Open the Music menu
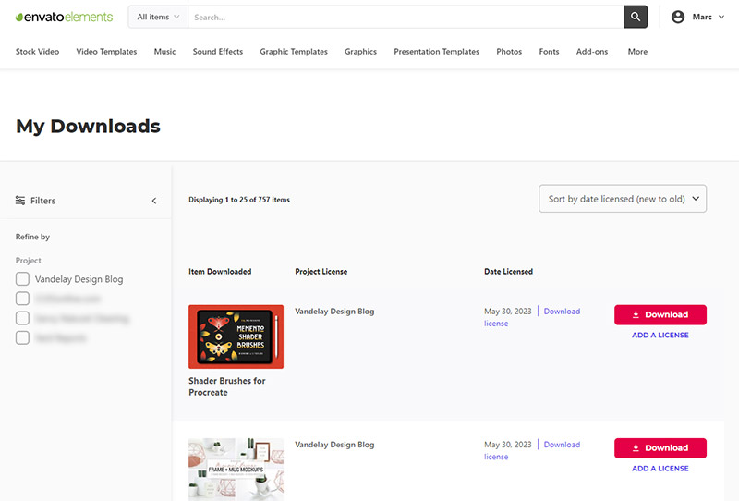 [164, 52]
